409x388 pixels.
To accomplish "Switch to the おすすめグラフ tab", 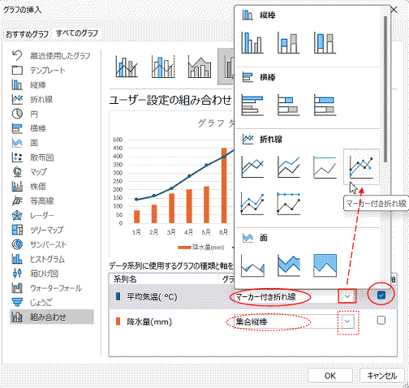I will [x=27, y=34].
